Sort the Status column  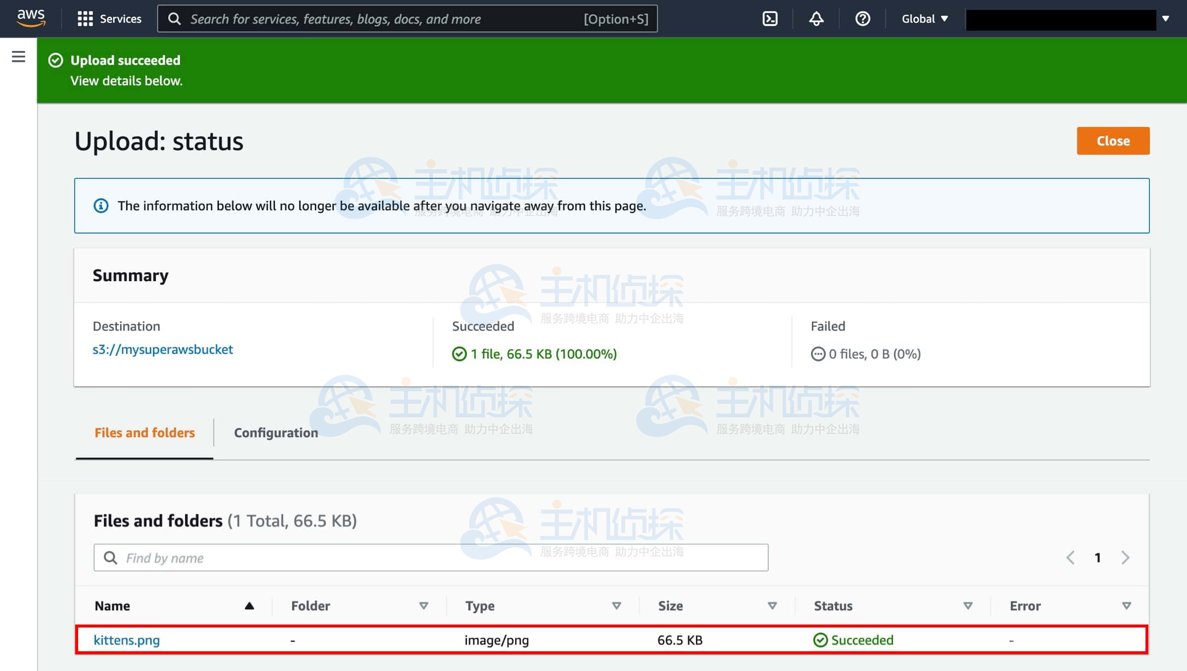[x=968, y=606]
